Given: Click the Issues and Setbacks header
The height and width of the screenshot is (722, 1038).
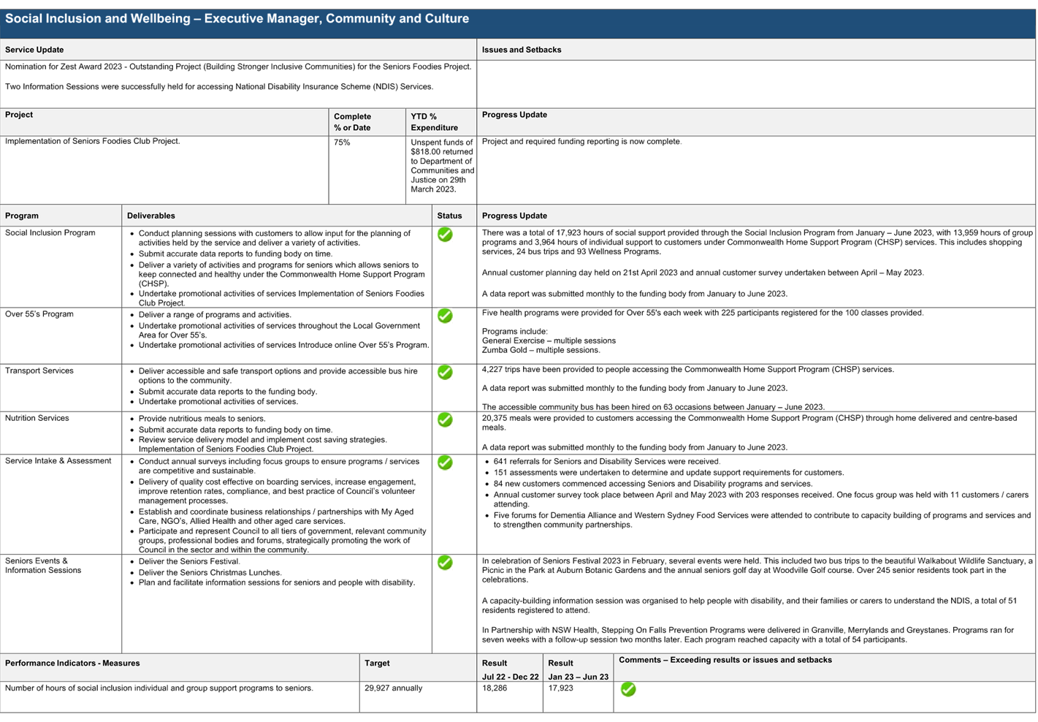Looking at the screenshot, I should (x=522, y=50).
